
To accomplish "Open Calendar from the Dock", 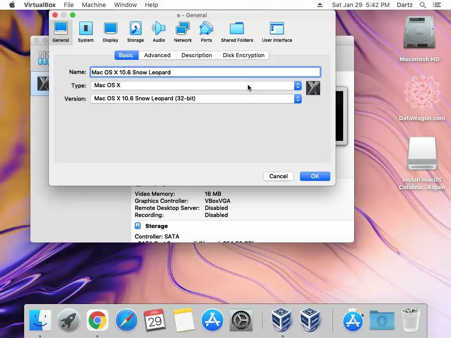I will pyautogui.click(x=155, y=320).
